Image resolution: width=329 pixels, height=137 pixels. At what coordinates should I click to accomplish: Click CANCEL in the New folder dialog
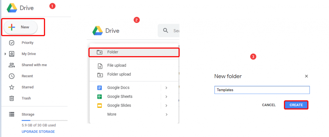269,105
